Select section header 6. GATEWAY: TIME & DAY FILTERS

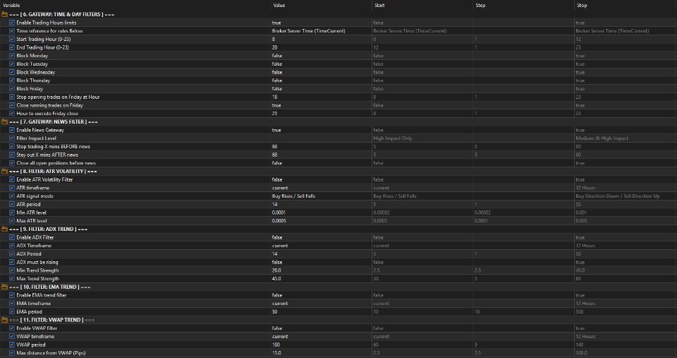[62, 14]
